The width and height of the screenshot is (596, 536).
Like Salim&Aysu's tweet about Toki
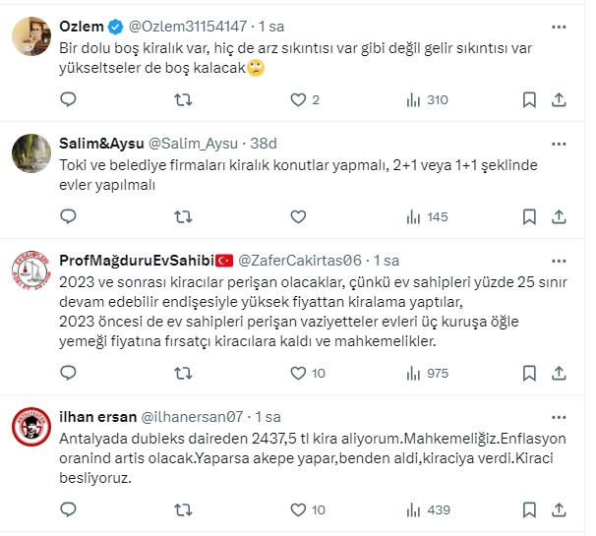[299, 216]
